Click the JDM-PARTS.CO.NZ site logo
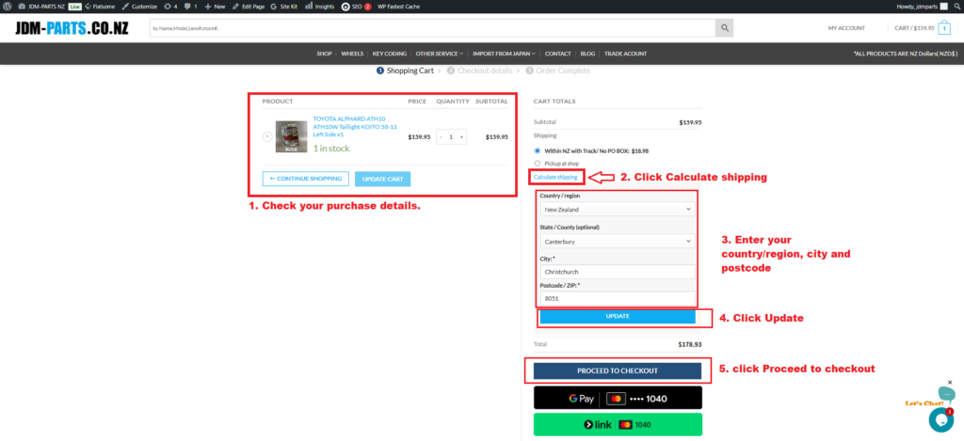 [x=72, y=27]
